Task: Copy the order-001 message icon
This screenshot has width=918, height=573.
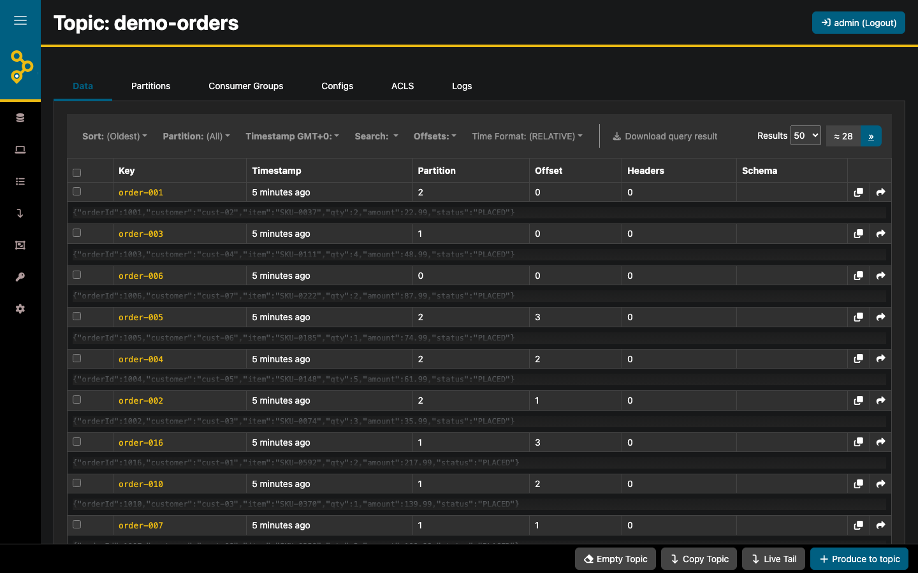Action: click(859, 192)
